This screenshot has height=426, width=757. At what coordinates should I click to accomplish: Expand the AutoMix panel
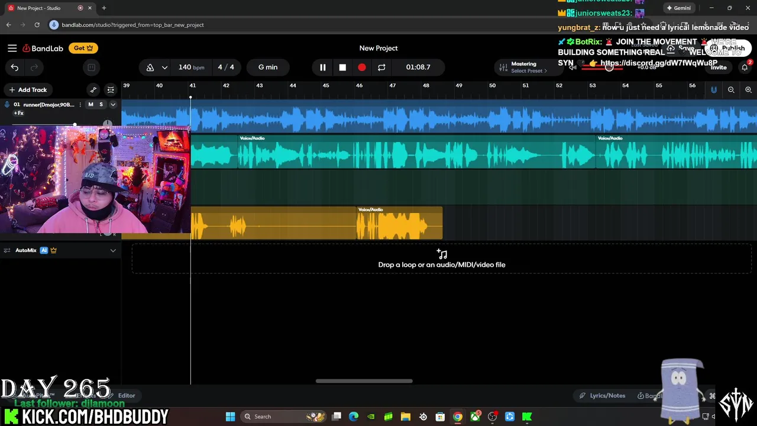pyautogui.click(x=113, y=250)
